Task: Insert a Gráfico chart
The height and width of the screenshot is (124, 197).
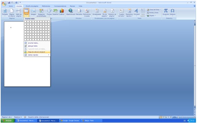Action: click(62, 12)
